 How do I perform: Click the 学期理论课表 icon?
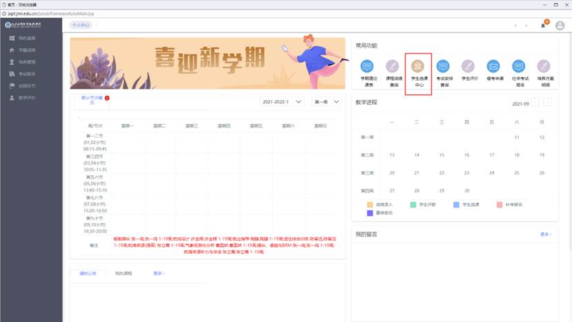click(366, 67)
